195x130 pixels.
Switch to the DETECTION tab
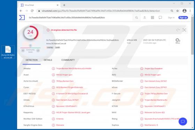point(32,60)
